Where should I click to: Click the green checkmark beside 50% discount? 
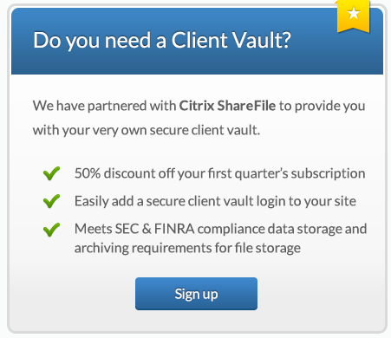pyautogui.click(x=51, y=173)
